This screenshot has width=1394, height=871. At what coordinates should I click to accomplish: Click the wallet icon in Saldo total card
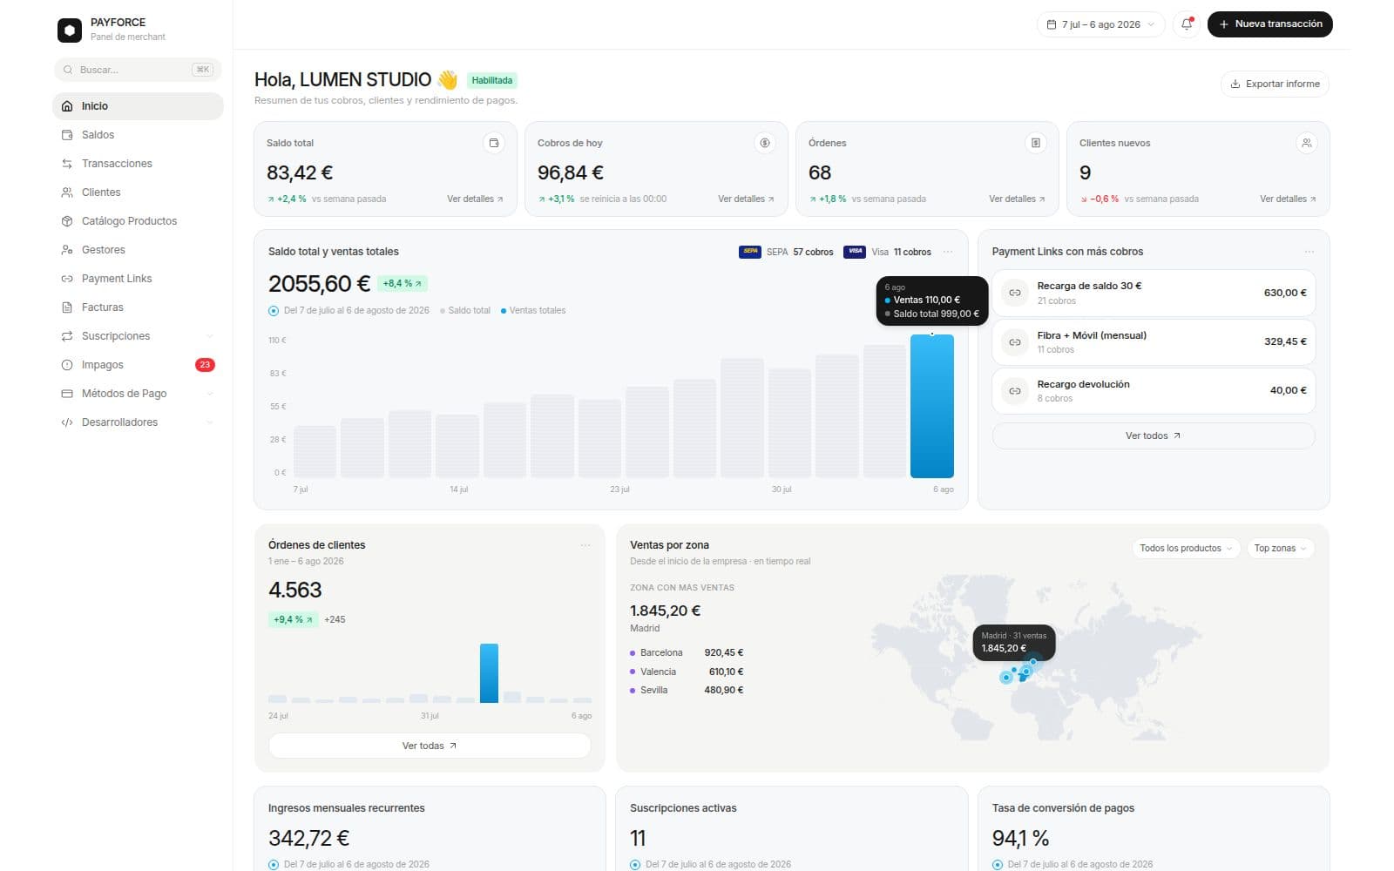(x=494, y=143)
